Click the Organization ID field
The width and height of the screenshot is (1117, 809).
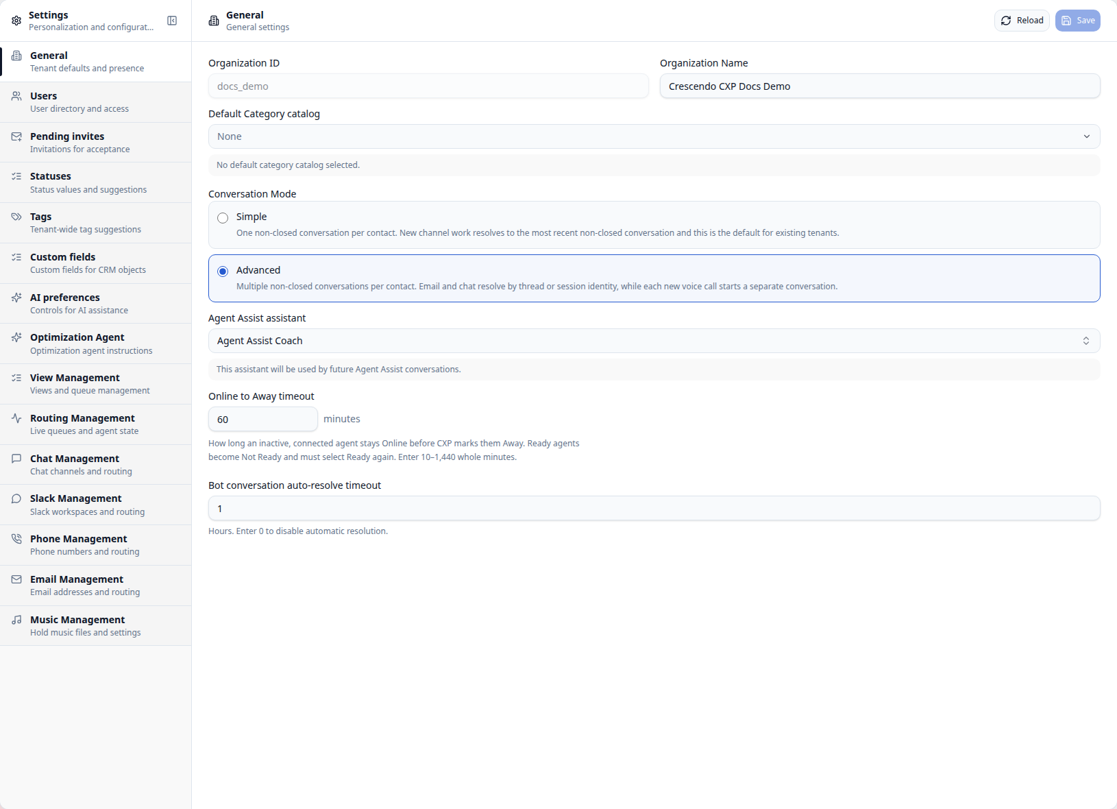(x=428, y=86)
